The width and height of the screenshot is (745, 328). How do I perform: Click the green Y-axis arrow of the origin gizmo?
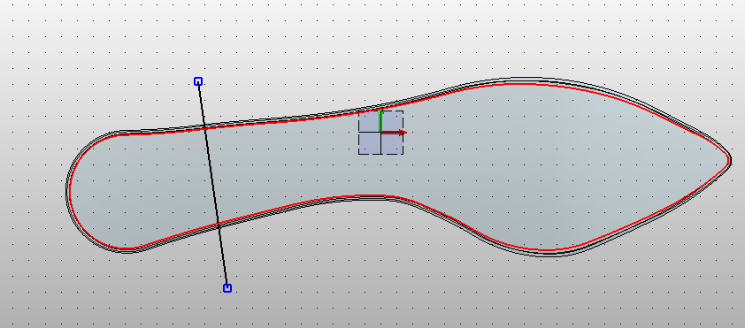(x=380, y=120)
